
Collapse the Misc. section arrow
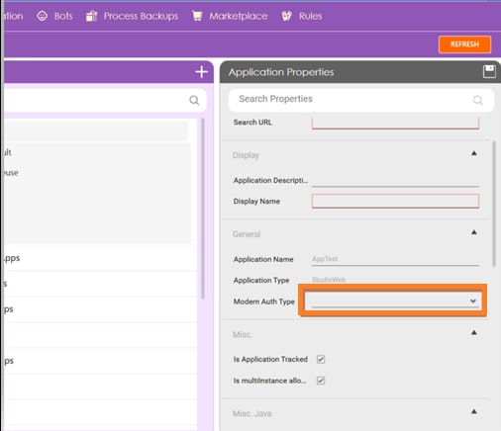click(474, 332)
